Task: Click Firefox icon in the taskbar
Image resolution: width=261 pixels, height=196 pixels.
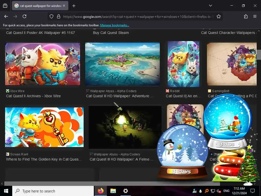Action: (101, 191)
